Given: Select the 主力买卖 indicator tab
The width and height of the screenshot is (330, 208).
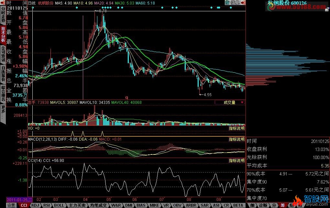Looking at the screenshot, I should point(77,205).
